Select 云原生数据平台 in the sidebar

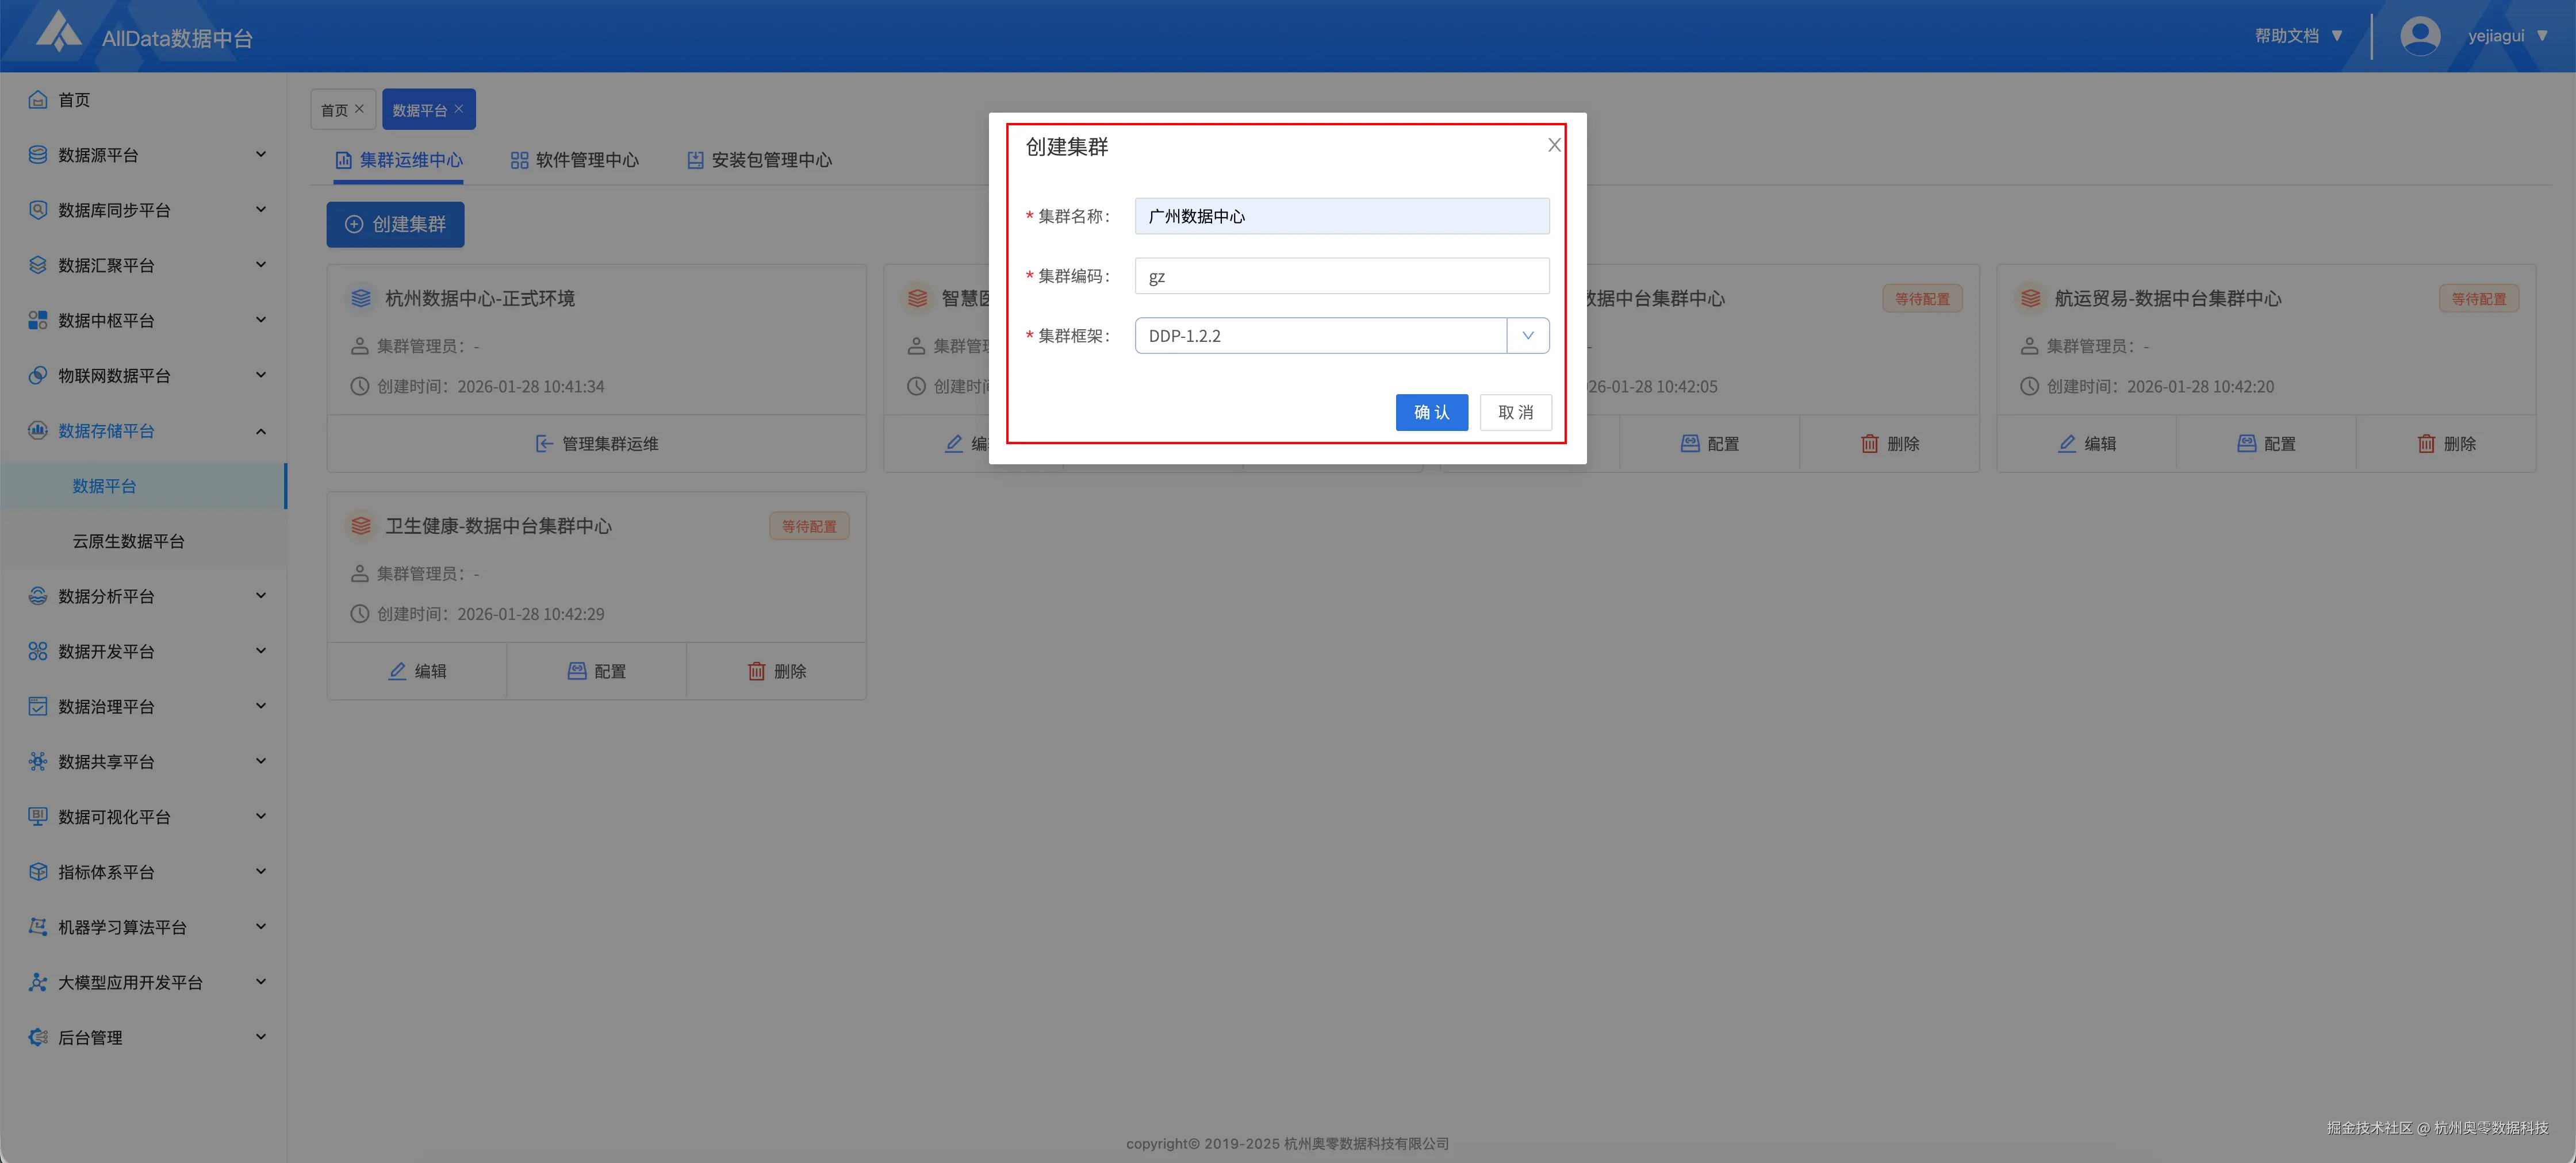[x=128, y=541]
